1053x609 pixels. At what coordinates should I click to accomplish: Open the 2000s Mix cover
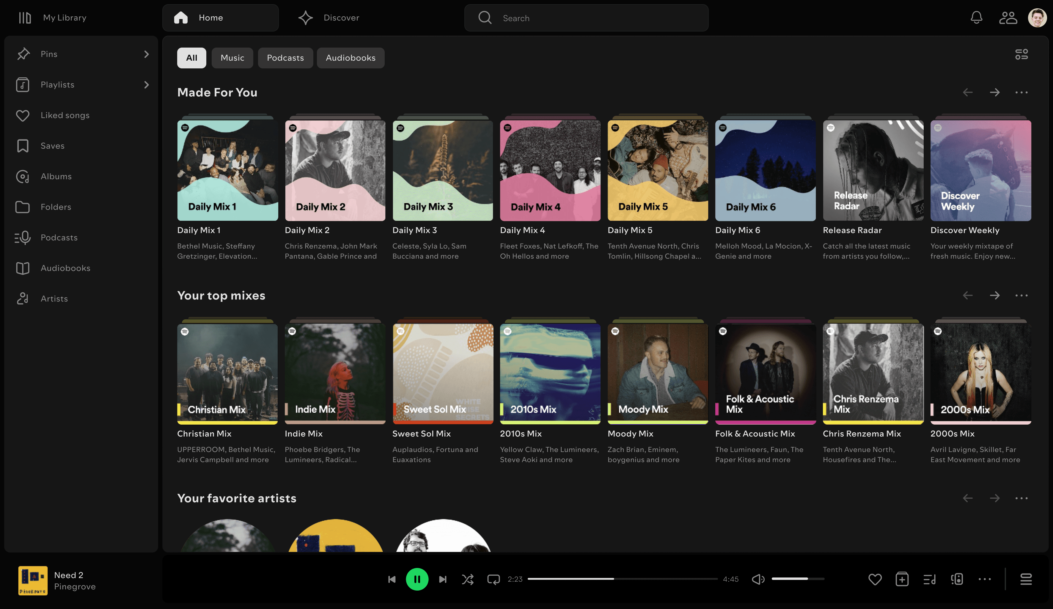[x=981, y=374]
